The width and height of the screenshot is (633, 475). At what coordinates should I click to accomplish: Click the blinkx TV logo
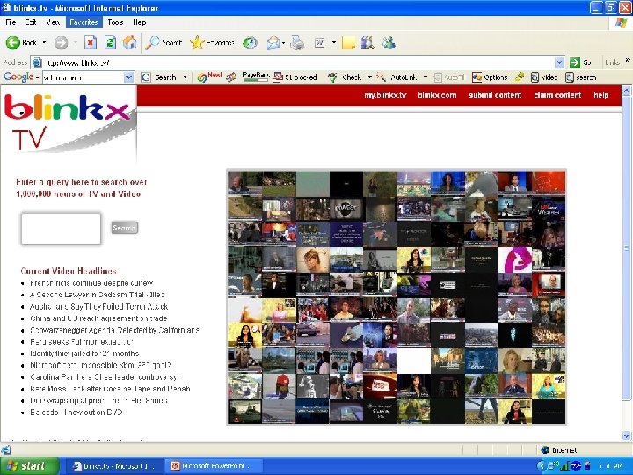click(69, 121)
